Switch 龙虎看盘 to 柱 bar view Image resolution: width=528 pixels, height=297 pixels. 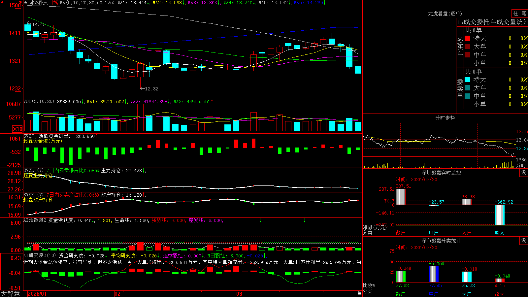click(x=515, y=13)
